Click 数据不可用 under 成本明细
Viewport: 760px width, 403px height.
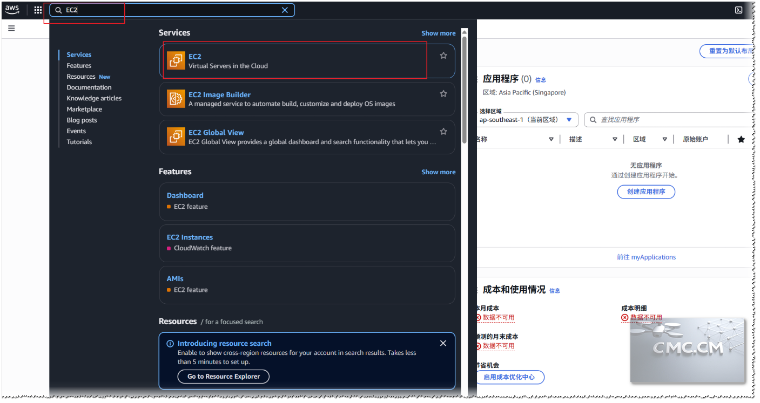(x=646, y=318)
